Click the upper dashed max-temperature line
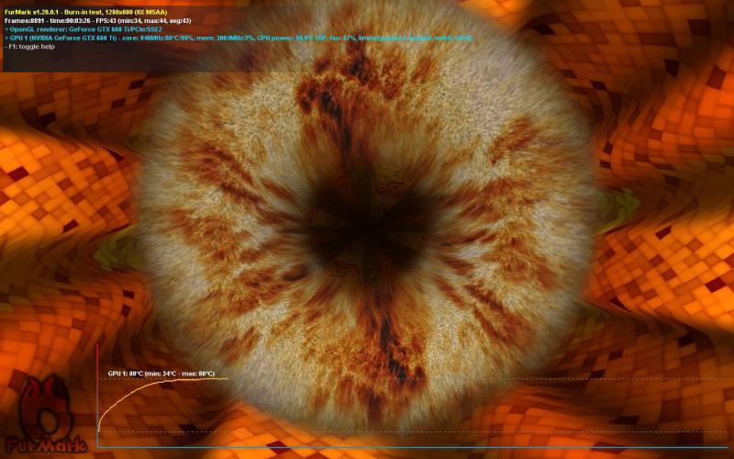 point(459,379)
